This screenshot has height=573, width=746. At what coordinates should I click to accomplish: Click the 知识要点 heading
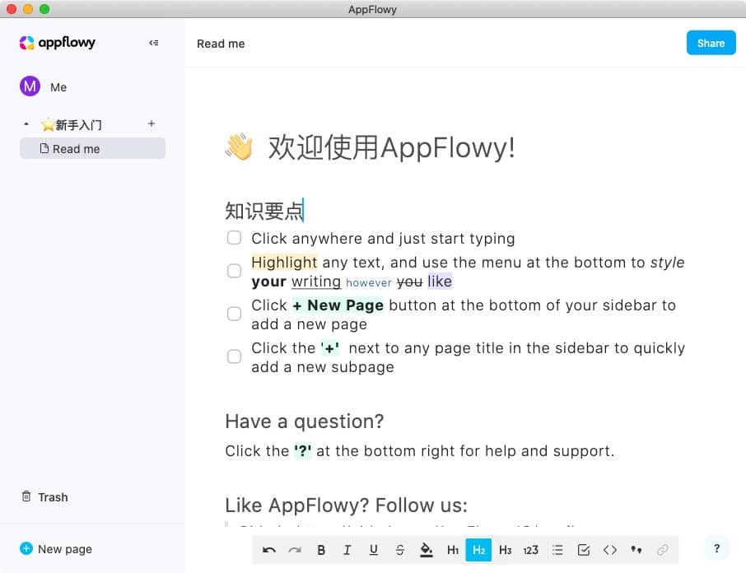point(264,211)
